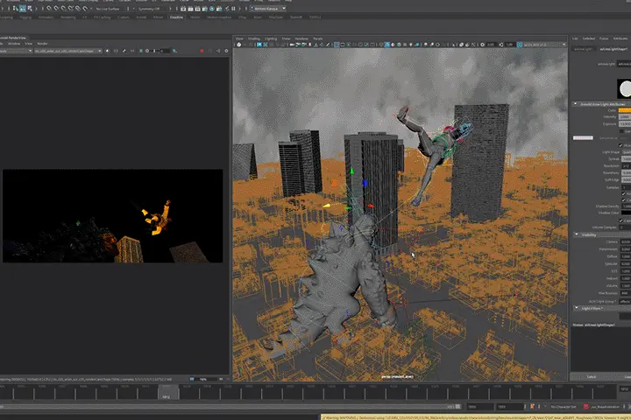Open the Selected menu in Attribute Editor
Image resolution: width=631 pixels, height=420 pixels.
[x=588, y=38]
